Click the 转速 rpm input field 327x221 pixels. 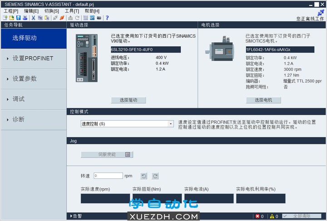[108, 176]
